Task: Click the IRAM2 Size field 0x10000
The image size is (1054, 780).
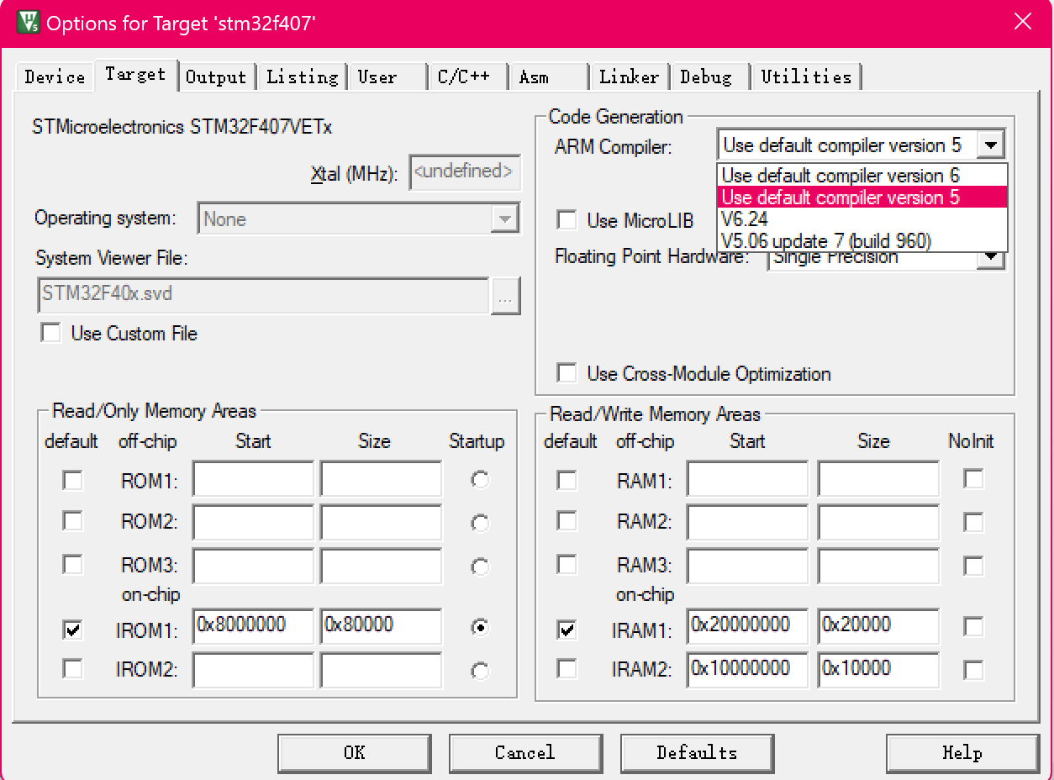Action: [878, 671]
